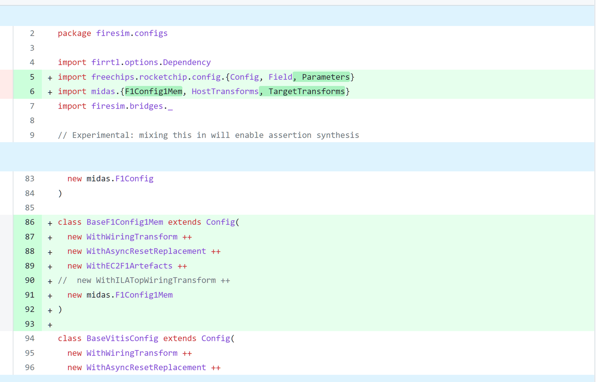
Task: Click the 'Experimental' comment on line 9
Action: (x=209, y=135)
